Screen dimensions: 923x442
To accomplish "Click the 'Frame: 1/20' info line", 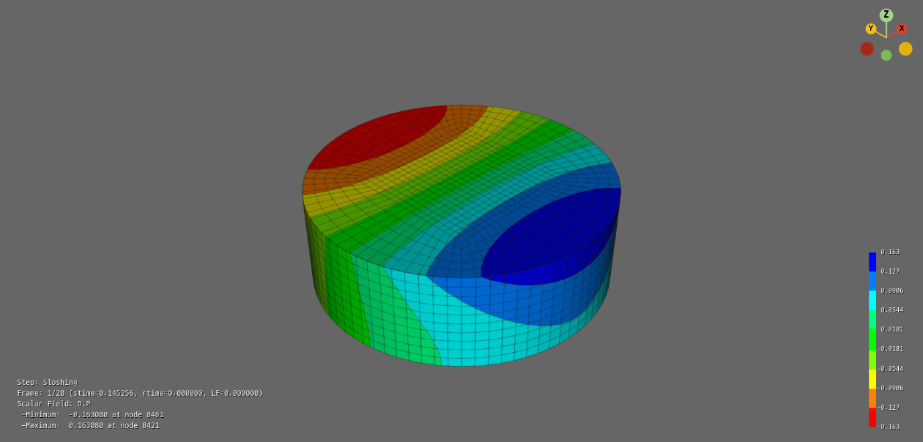I will [140, 393].
